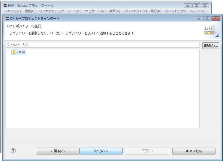The image size is (223, 162).
Task: Select the Hello repository entry
Action: tap(19, 52)
